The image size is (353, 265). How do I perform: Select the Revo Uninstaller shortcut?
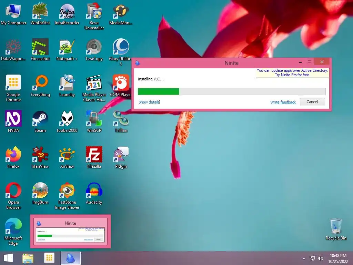click(x=94, y=17)
